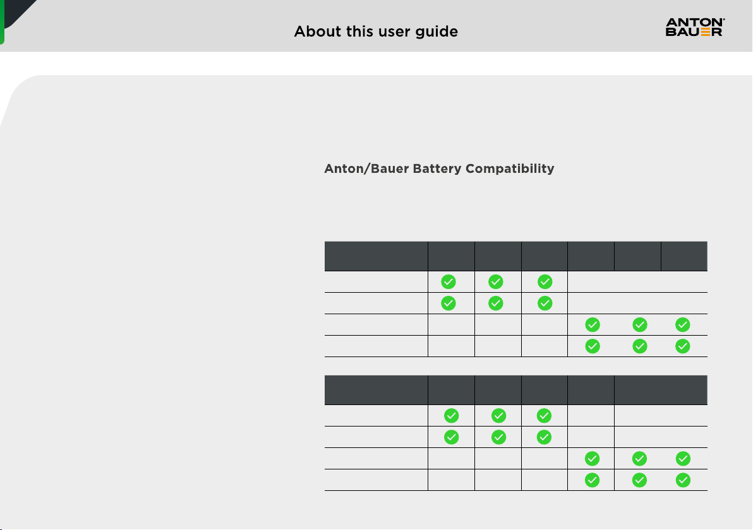Click third check mark in upper table's first row
The width and height of the screenshot is (753, 530).
point(545,282)
